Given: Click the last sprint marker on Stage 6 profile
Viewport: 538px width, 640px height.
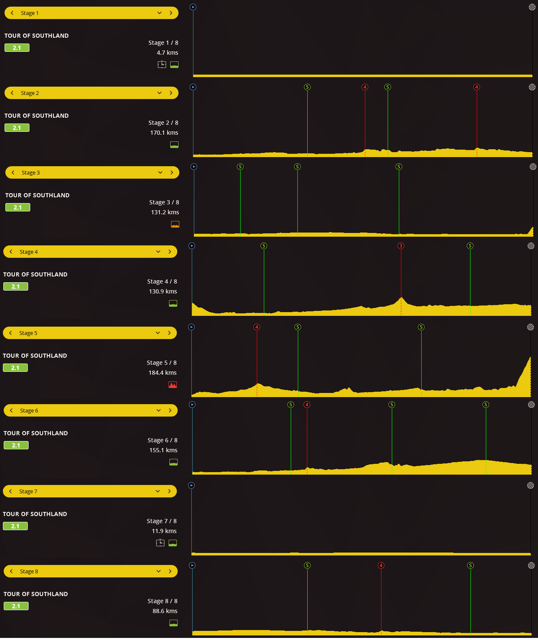Looking at the screenshot, I should (x=486, y=405).
